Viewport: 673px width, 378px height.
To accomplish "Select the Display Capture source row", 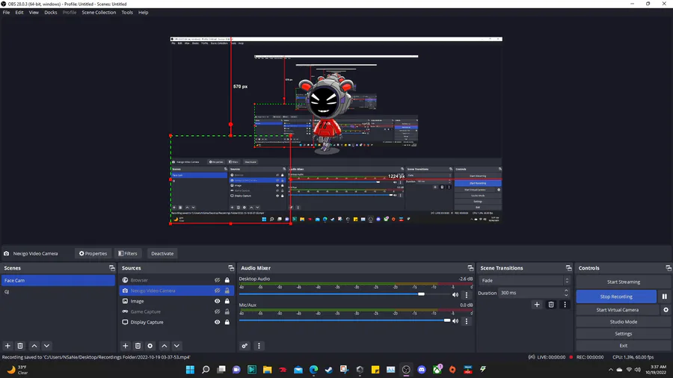I will [176, 322].
